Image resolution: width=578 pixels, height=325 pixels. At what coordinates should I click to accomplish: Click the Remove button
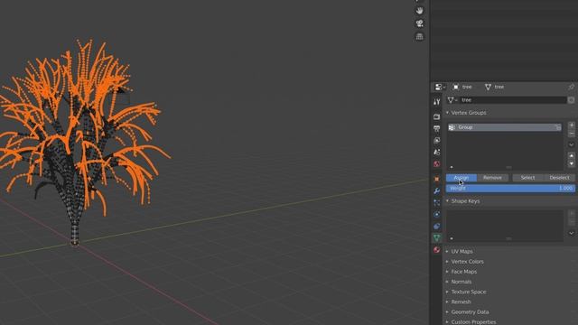(492, 178)
